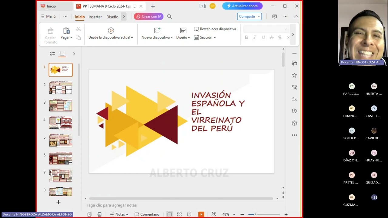Collapse the ribbon with the up chevron
The width and height of the screenshot is (388, 218).
[296, 16]
